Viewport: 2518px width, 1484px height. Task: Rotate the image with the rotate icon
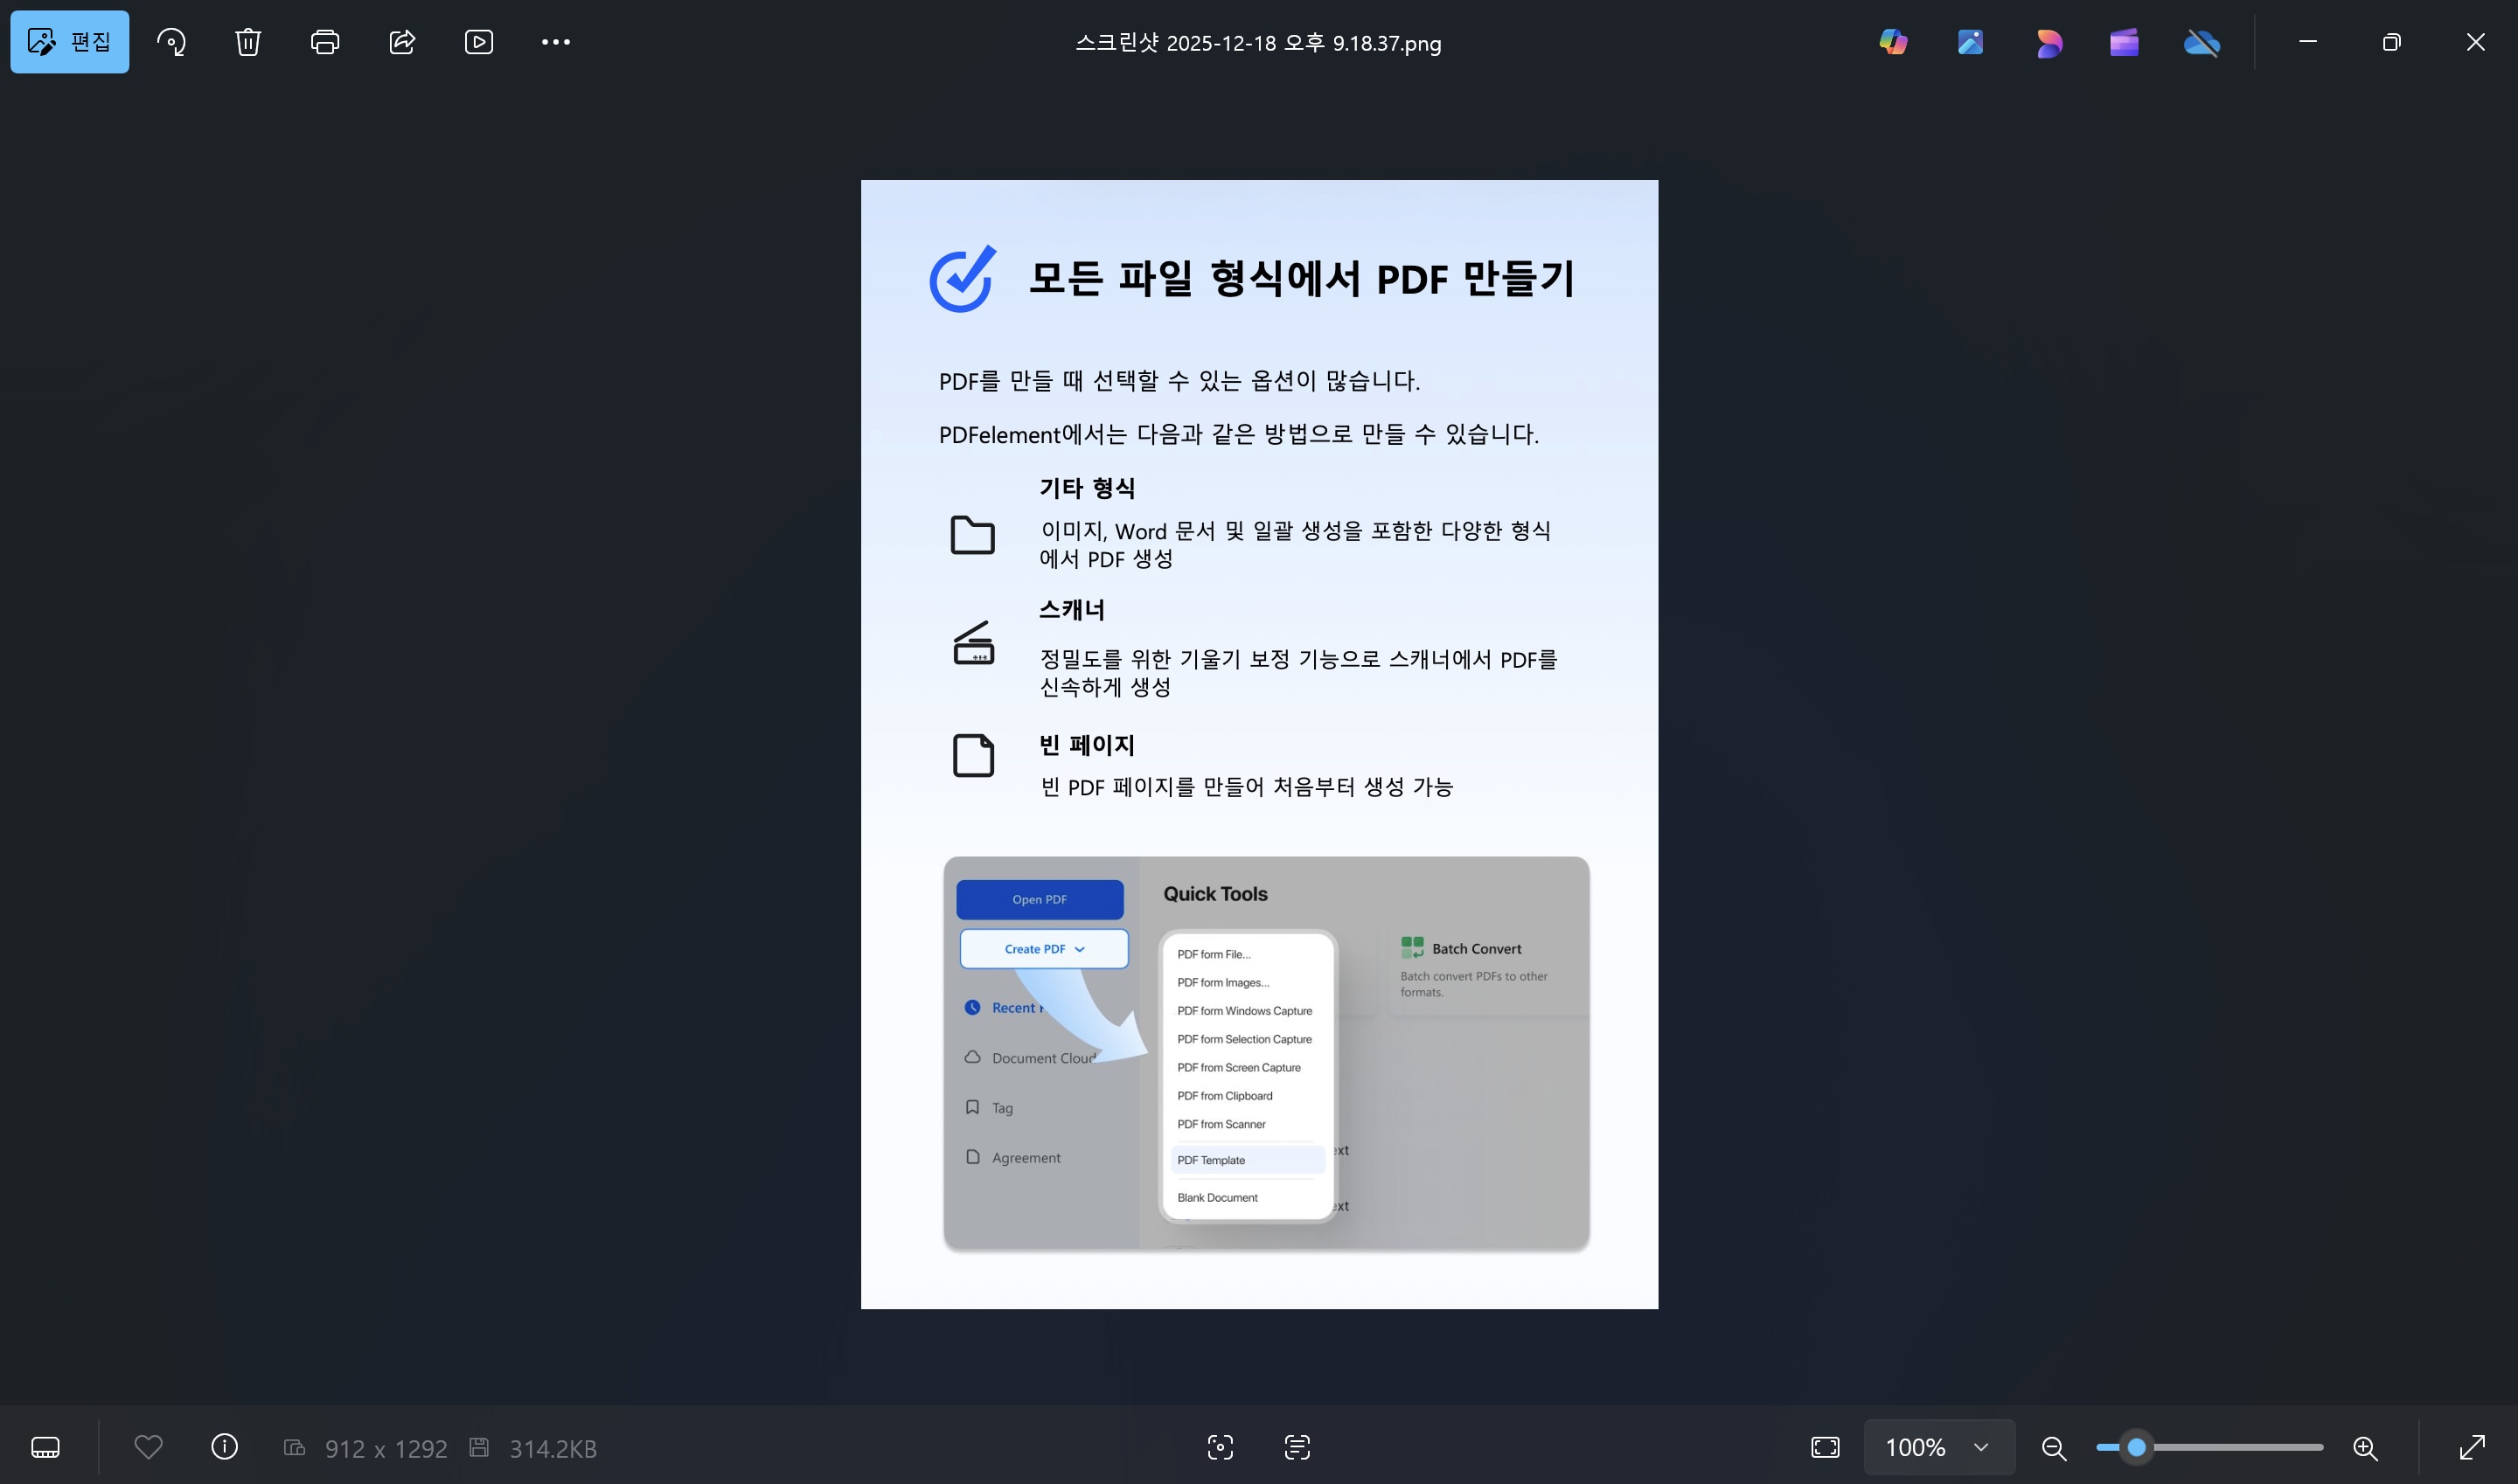[x=171, y=42]
